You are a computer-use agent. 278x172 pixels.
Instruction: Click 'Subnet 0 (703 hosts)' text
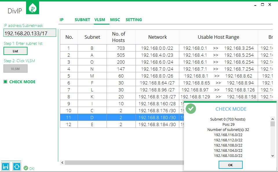tap(228, 119)
